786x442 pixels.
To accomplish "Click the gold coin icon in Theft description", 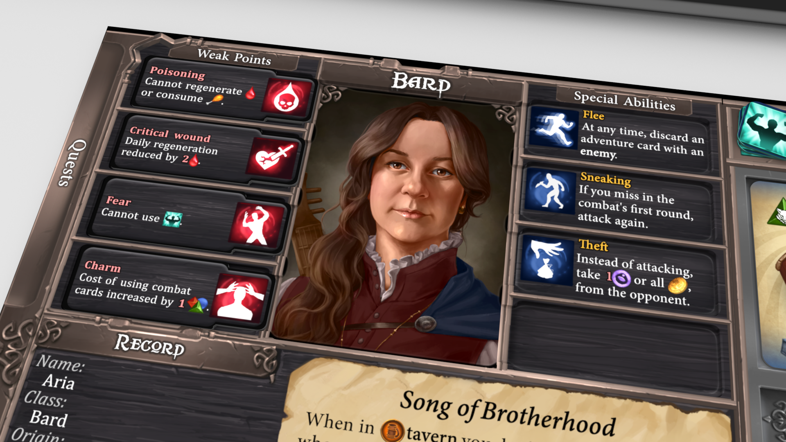I will 678,285.
